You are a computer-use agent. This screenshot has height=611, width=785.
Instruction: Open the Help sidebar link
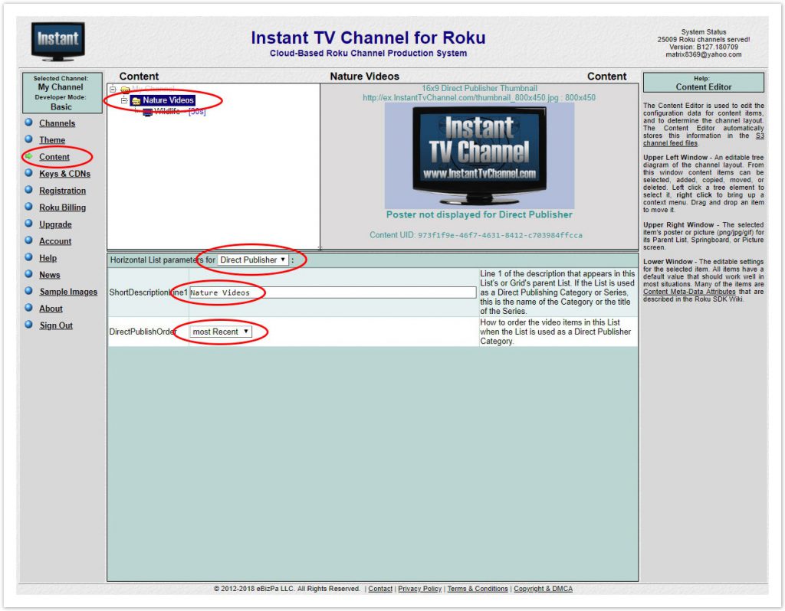[x=48, y=258]
